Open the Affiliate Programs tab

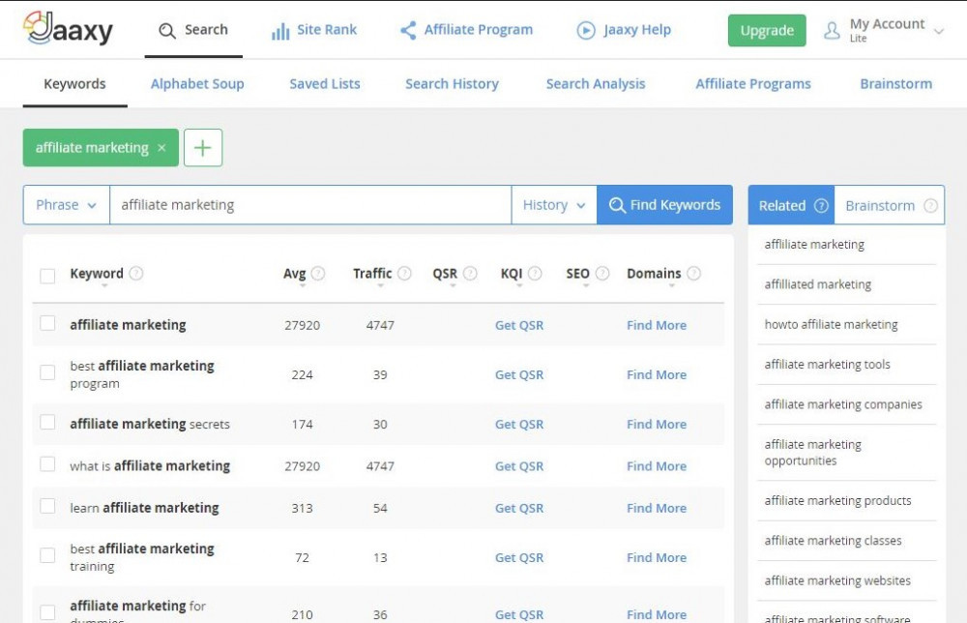click(x=753, y=84)
